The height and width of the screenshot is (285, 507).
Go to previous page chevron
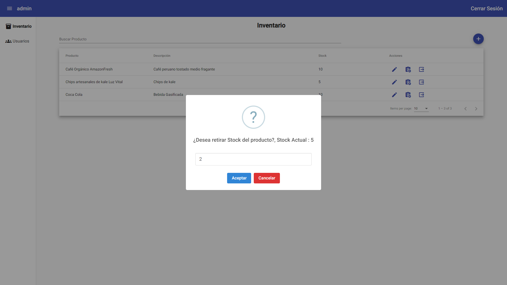coord(466,109)
